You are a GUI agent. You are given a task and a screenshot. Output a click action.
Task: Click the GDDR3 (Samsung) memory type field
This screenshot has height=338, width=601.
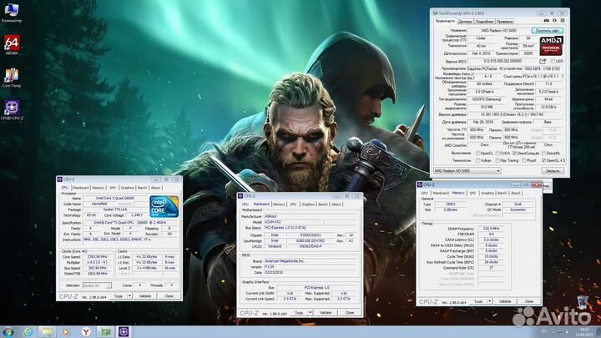486,99
